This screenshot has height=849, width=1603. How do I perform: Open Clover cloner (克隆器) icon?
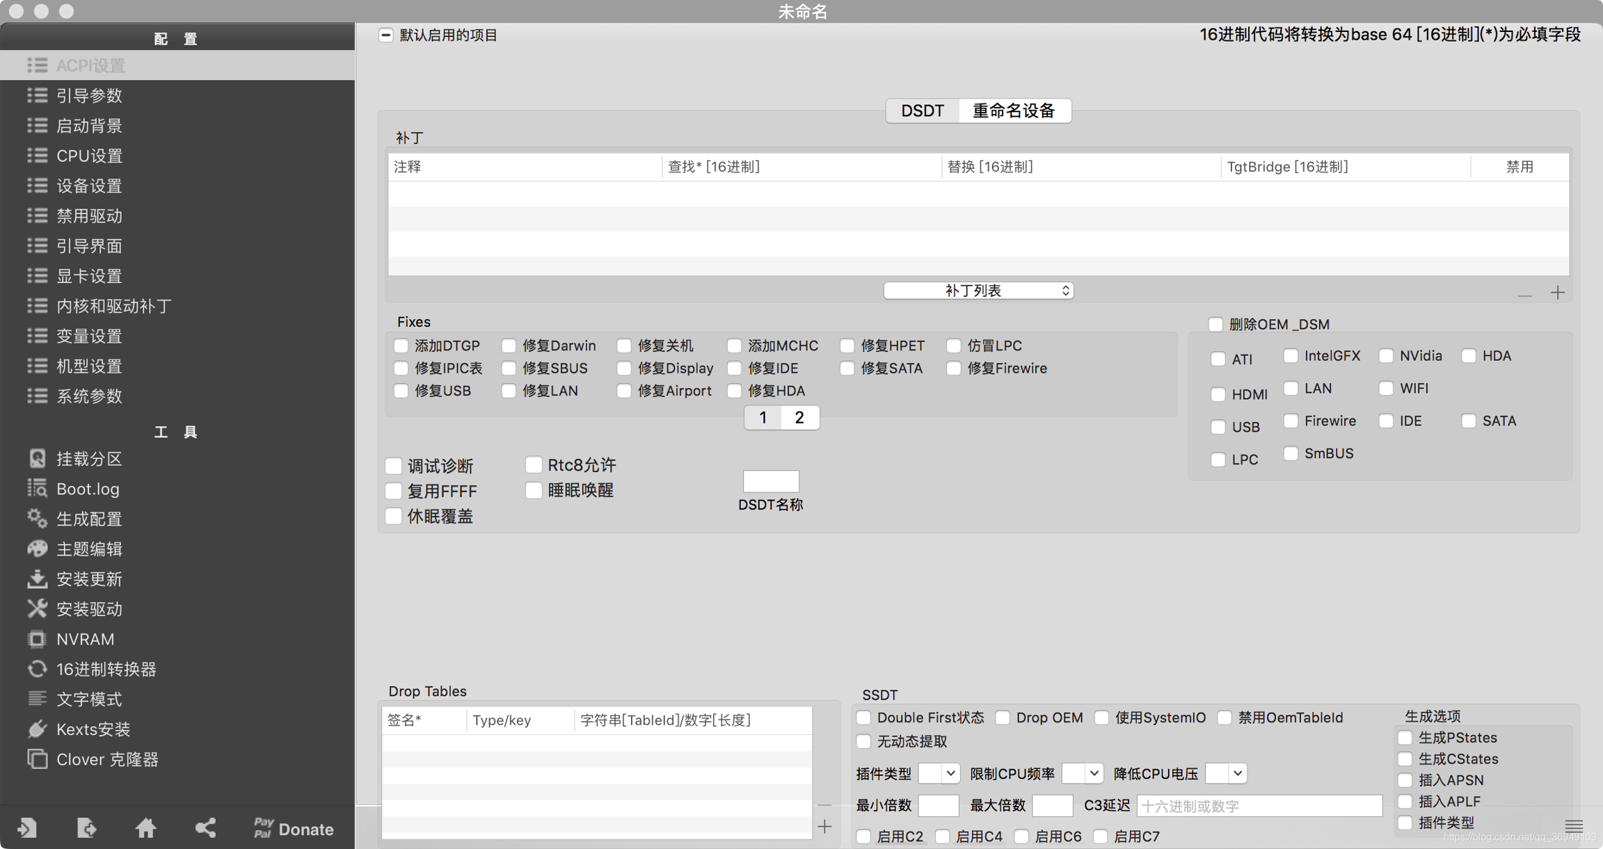[37, 759]
